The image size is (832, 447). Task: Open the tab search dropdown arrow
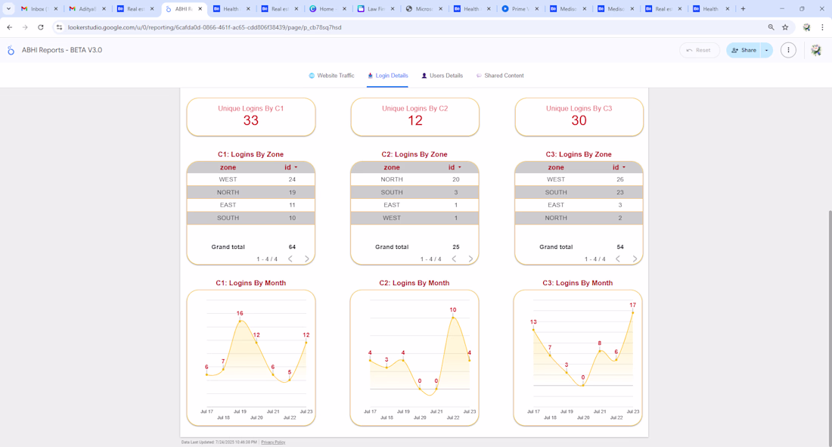8,8
